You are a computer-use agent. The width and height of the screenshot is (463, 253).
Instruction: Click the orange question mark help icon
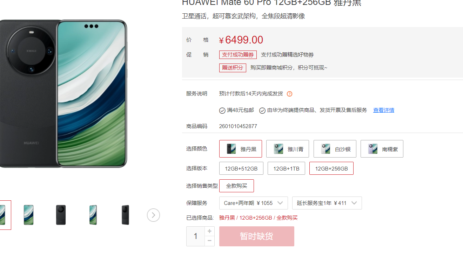(x=289, y=94)
